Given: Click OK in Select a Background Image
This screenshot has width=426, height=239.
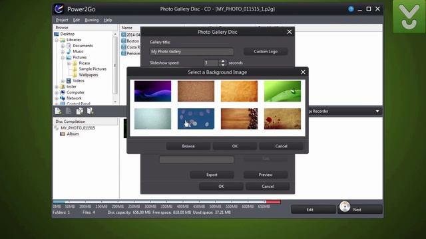Looking at the screenshot, I should click(x=235, y=146).
